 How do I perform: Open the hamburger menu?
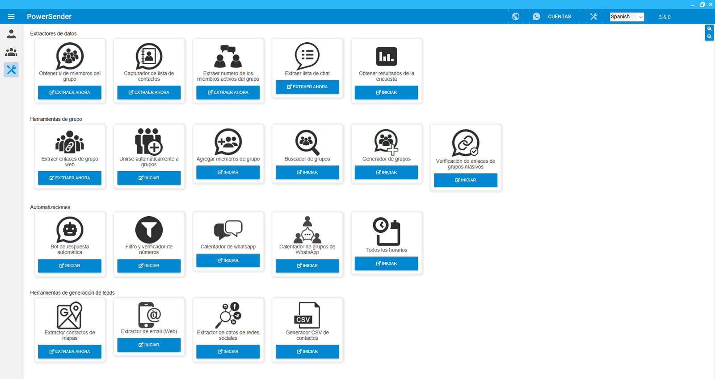click(x=11, y=16)
